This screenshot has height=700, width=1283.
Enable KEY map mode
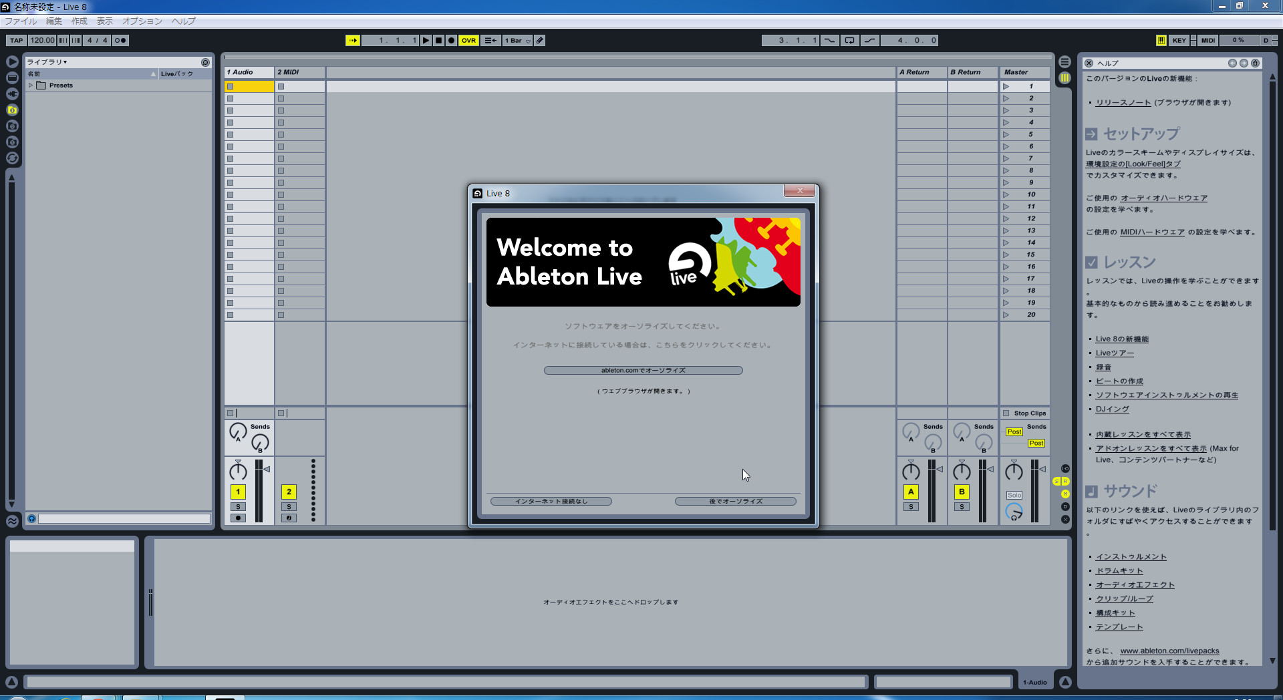tap(1179, 40)
